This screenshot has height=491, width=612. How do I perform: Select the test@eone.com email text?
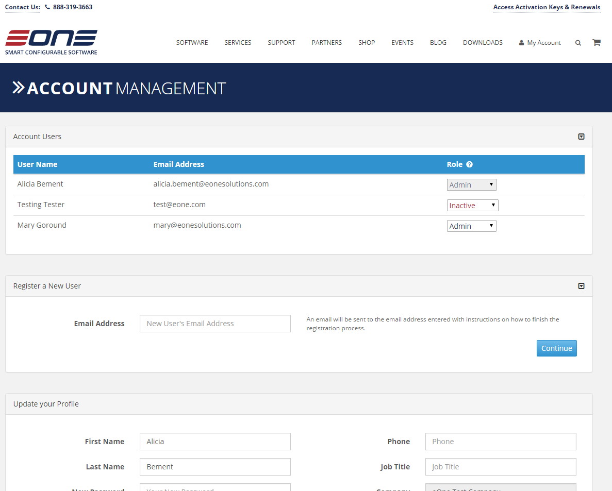(x=179, y=205)
